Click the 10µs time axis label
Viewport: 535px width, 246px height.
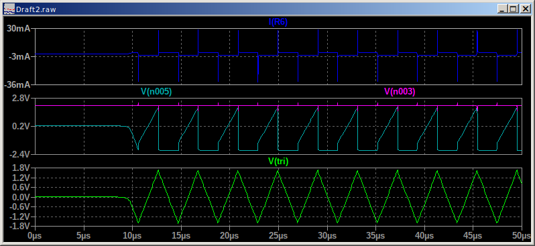(132, 236)
